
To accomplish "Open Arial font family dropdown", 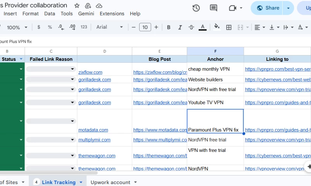I will click(110, 27).
